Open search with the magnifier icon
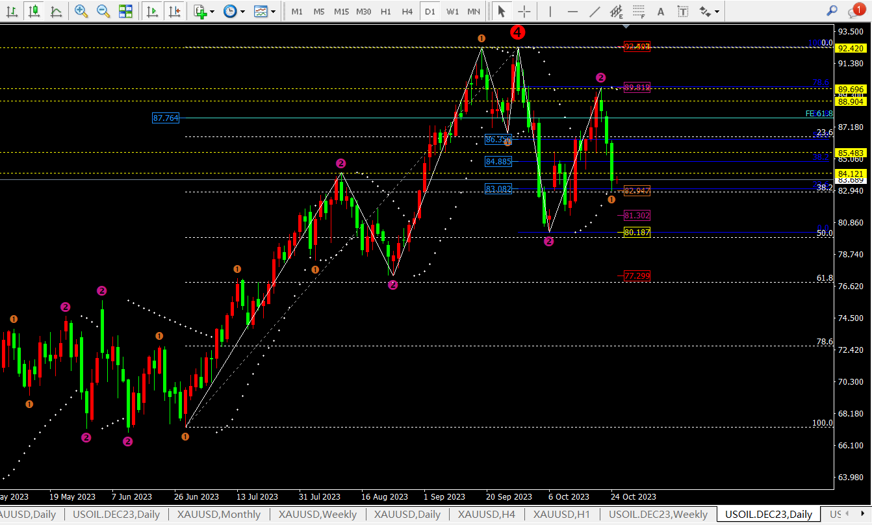Screen dimensions: 872x525 (x=832, y=10)
